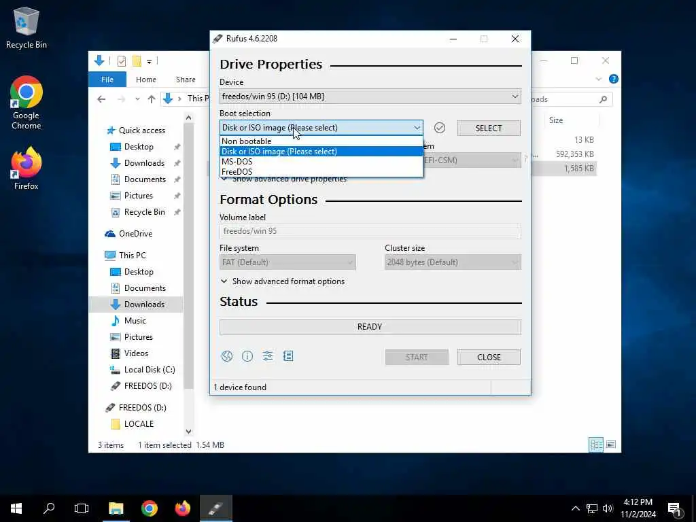Select the 592,353 KB file row
Screen dimensions: 696x522
pos(563,154)
